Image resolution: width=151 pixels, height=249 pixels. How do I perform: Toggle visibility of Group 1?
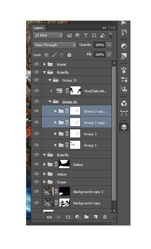click(x=36, y=145)
